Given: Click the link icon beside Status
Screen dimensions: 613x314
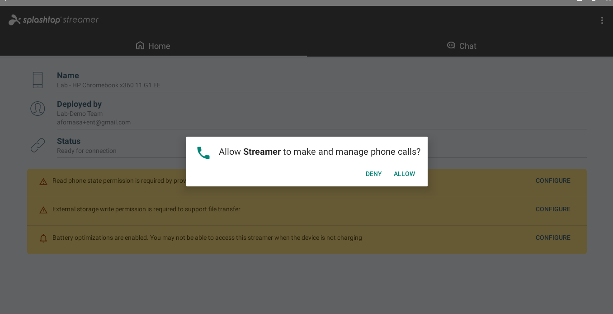Looking at the screenshot, I should pos(38,145).
